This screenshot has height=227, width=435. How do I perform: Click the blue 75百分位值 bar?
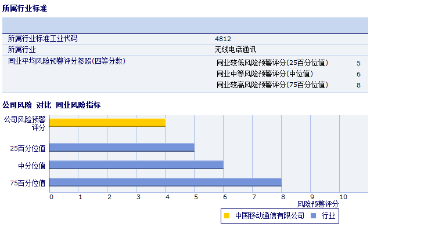tap(166, 182)
